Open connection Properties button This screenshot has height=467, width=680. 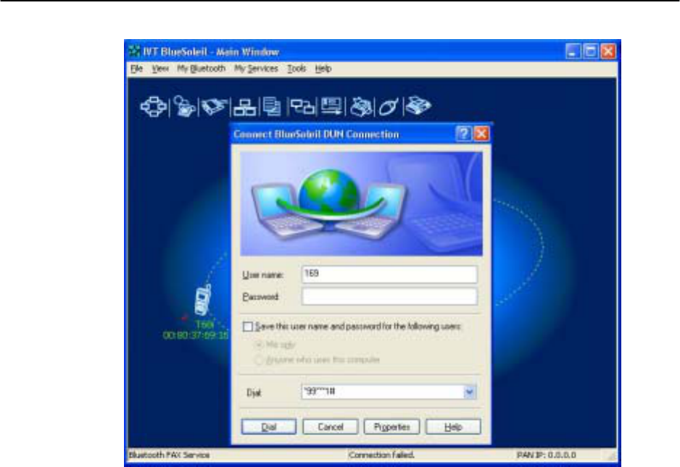pos(391,426)
